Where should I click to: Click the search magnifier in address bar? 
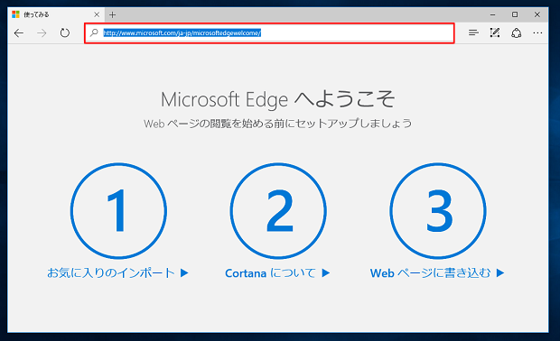point(94,32)
